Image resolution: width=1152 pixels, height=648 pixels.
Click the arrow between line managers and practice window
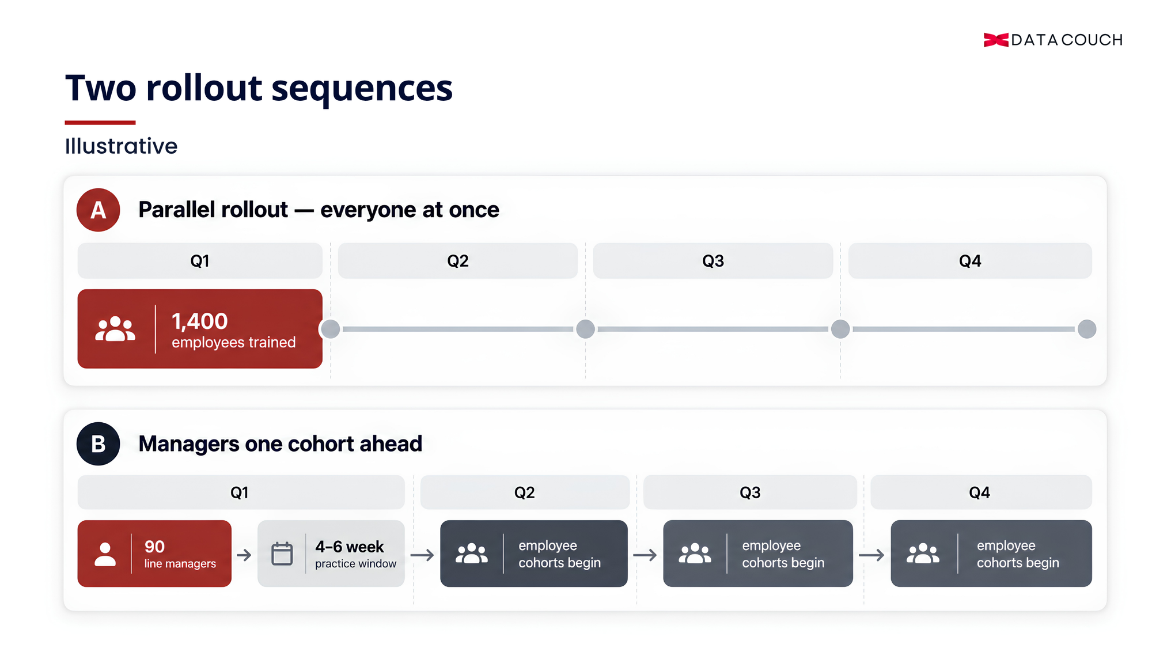tap(244, 555)
